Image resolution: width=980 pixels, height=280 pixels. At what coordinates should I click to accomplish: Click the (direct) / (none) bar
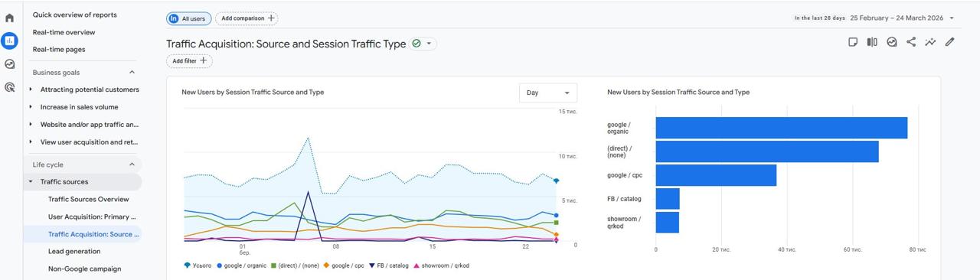click(767, 151)
